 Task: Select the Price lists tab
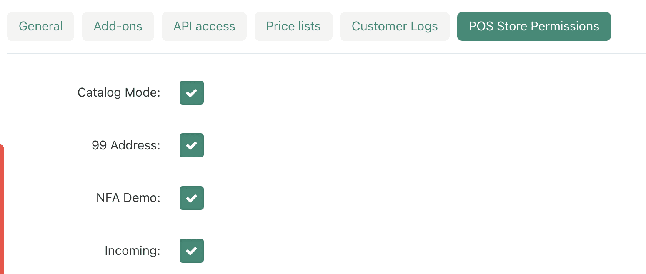[293, 26]
